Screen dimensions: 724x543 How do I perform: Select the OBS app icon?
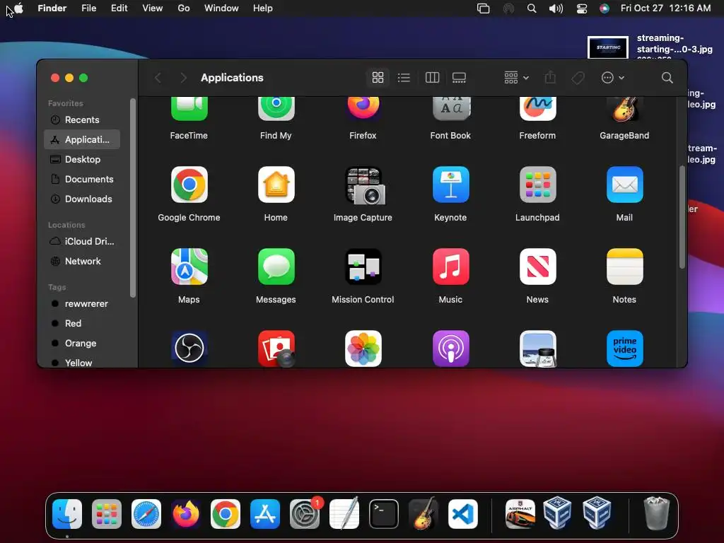(x=189, y=349)
